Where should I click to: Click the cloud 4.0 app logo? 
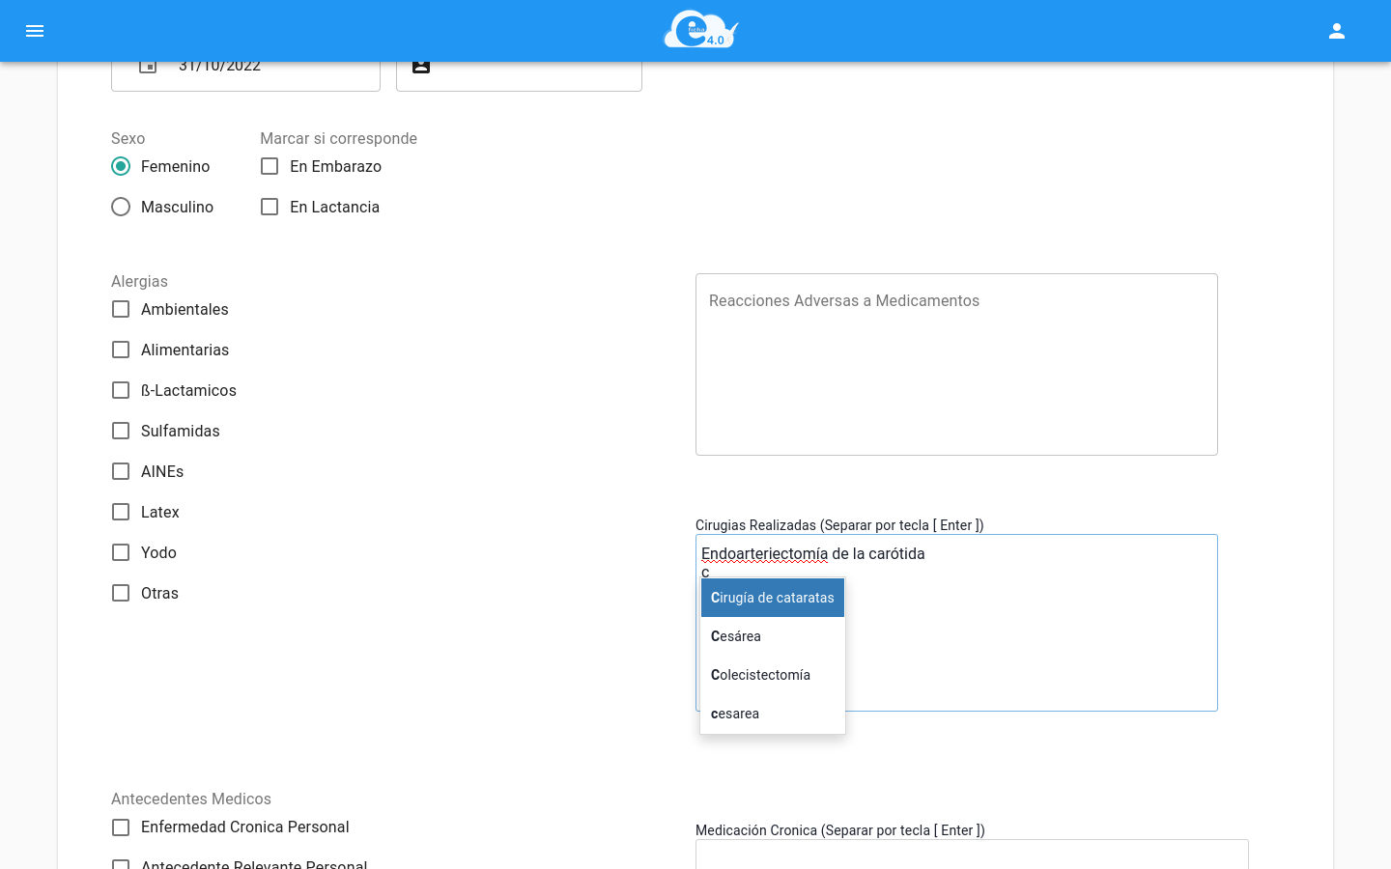pos(699,29)
